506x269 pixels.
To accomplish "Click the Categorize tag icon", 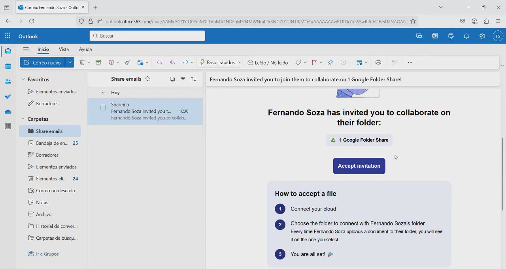I will click(x=298, y=63).
